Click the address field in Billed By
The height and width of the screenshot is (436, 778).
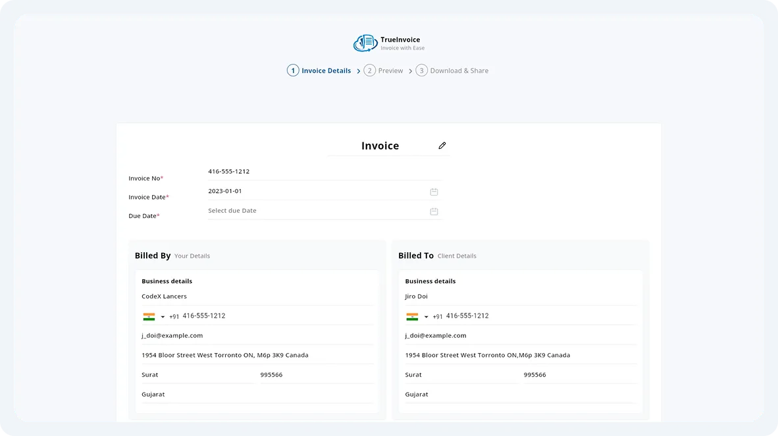257,355
